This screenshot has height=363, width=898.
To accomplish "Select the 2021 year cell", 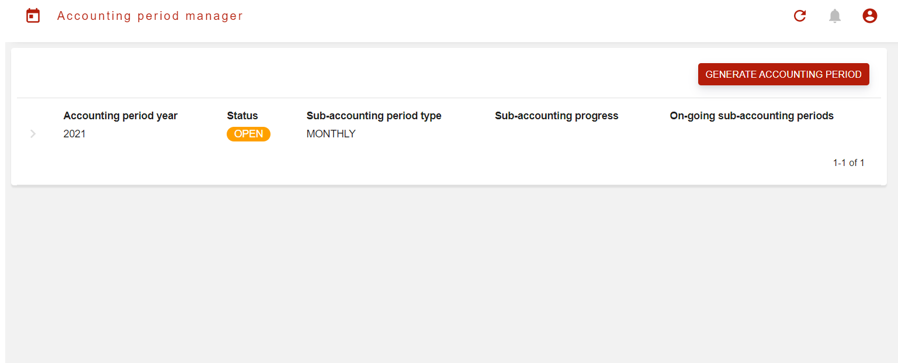I will point(75,134).
